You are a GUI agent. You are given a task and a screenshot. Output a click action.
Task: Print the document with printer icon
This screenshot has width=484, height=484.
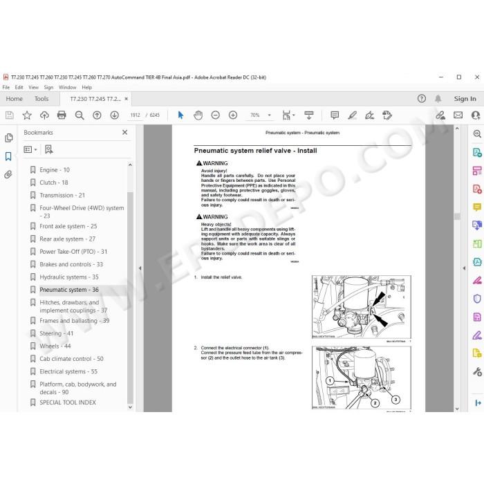[x=62, y=115]
